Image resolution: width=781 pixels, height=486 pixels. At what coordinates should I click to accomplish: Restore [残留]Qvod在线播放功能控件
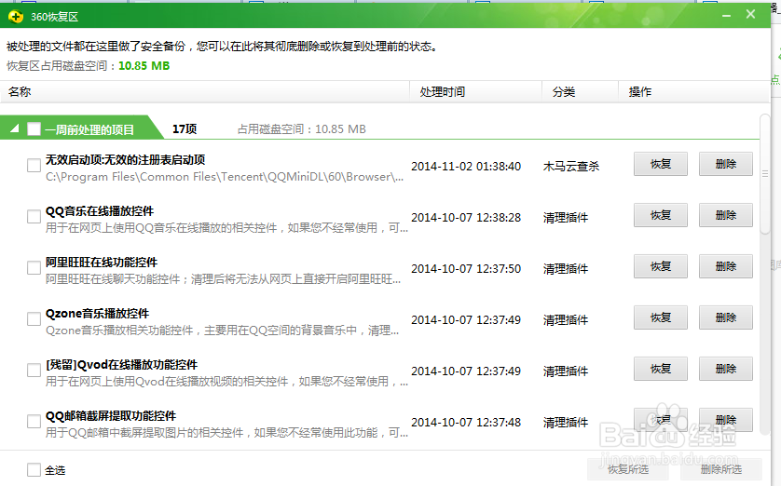[661, 369]
